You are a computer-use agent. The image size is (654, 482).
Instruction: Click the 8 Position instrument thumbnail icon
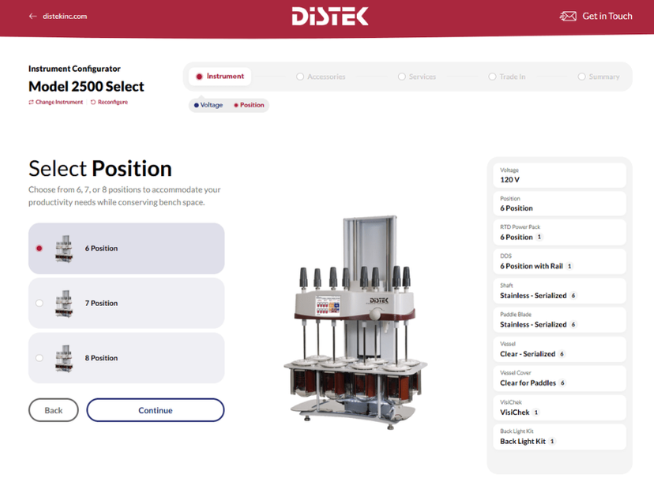point(65,357)
